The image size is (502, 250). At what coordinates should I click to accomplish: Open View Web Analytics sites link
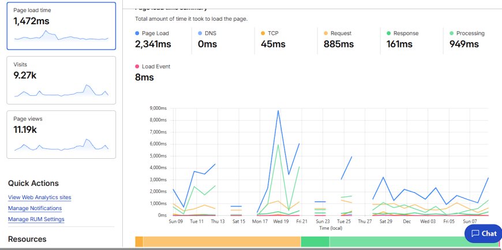coord(40,197)
